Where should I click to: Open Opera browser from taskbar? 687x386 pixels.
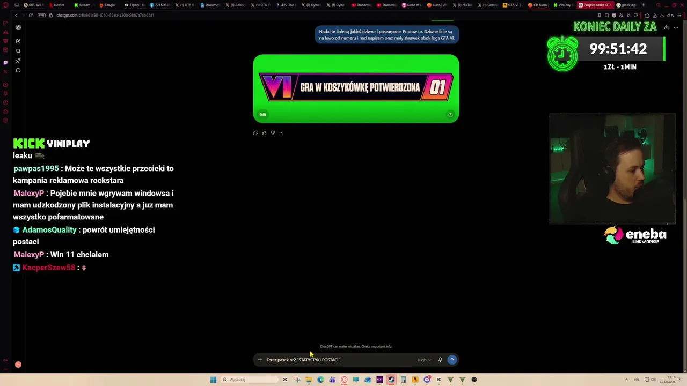tap(344, 380)
